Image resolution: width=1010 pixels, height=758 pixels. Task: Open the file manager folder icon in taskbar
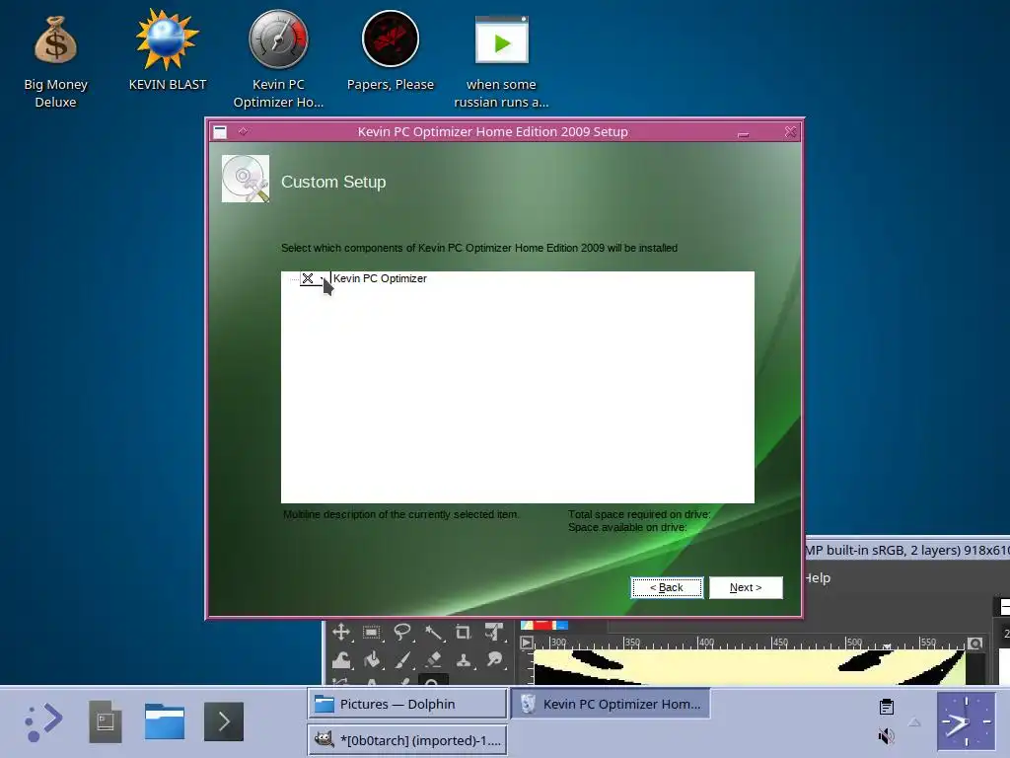tap(165, 721)
